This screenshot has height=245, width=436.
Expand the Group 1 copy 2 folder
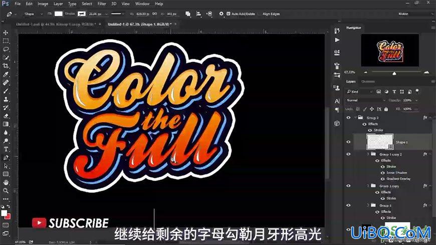tap(368, 154)
